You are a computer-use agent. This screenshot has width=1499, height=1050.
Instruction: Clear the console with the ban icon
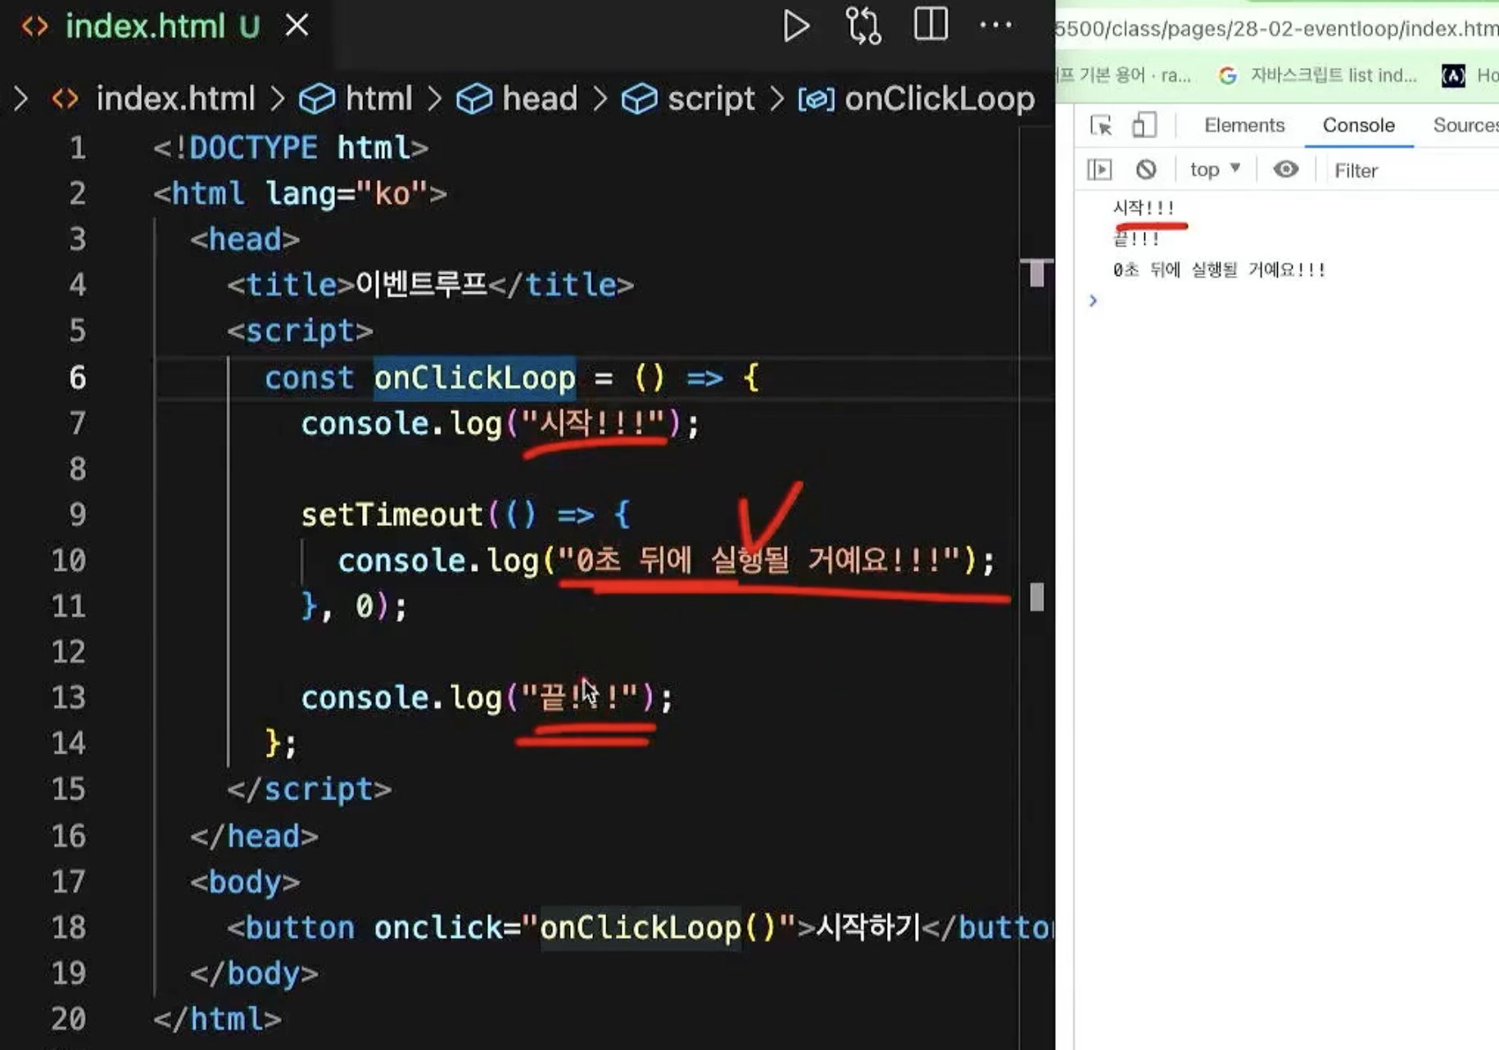pyautogui.click(x=1146, y=170)
